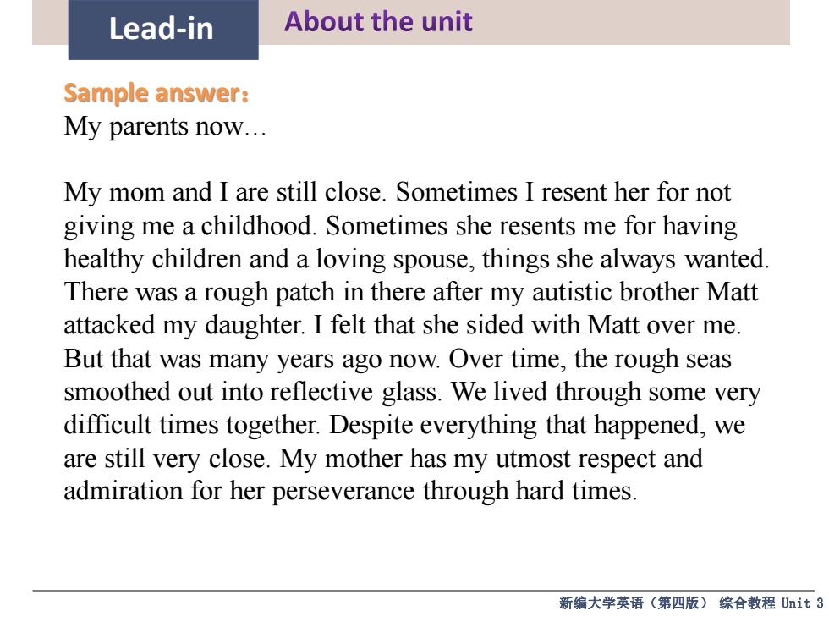Select the Lead-in tab block

pos(162,30)
